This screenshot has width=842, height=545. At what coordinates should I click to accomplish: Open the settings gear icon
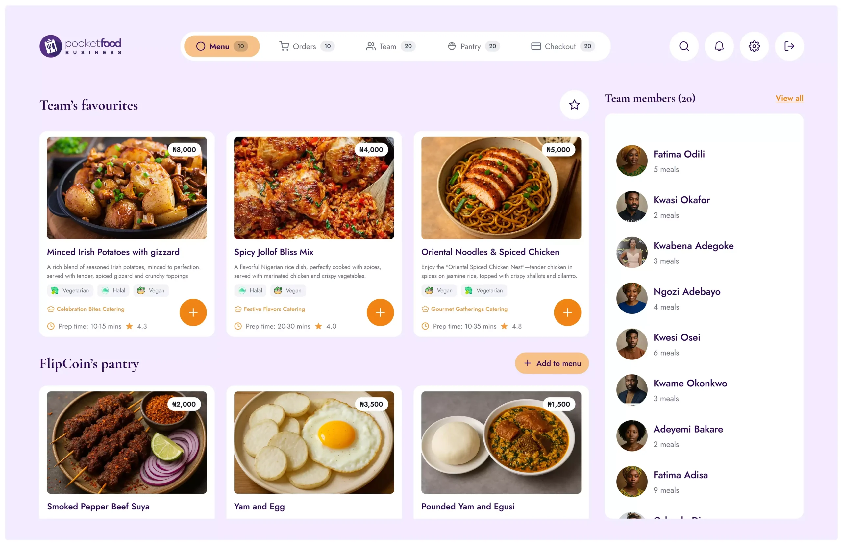(754, 46)
